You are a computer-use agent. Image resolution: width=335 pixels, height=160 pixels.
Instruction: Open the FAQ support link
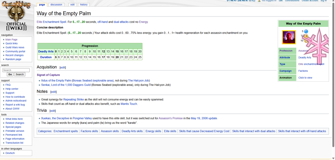tap(8, 85)
